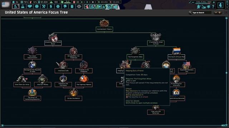The height and width of the screenshot is (128, 229).
Task: Click the manpower 181.83K counter
Action: point(43,2)
